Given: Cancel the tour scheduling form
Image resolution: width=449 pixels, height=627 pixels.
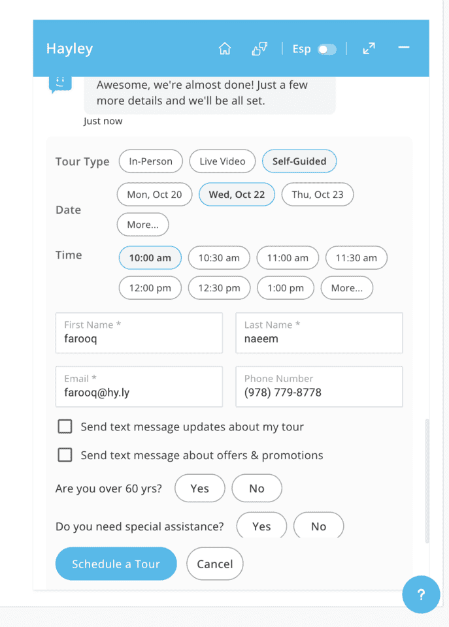Looking at the screenshot, I should pos(214,564).
